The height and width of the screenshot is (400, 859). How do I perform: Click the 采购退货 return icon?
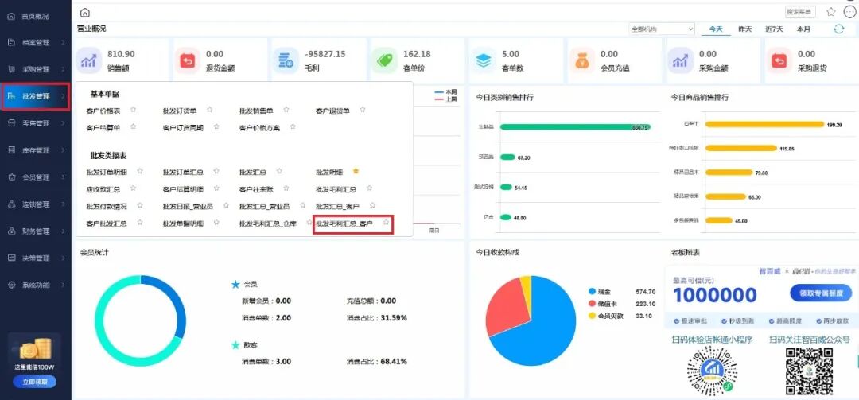coord(779,60)
